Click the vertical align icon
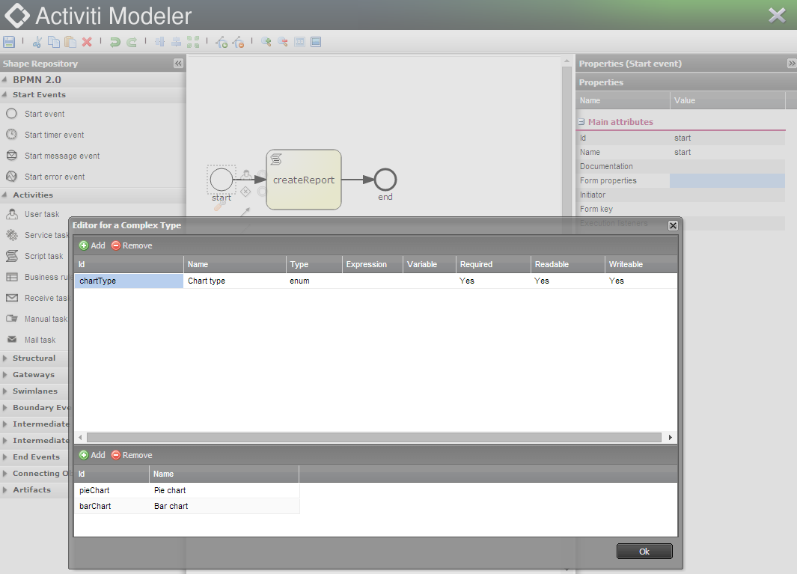The image size is (797, 574). pyautogui.click(x=159, y=42)
